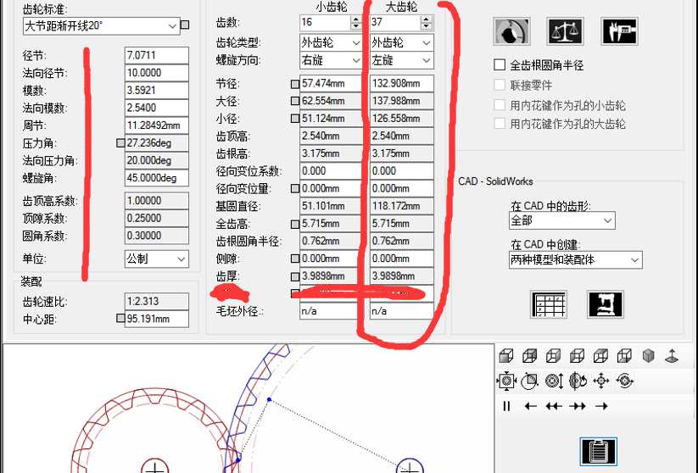698x473 pixels.
Task: Click the normal-to plane arrow icon
Action: point(672,356)
